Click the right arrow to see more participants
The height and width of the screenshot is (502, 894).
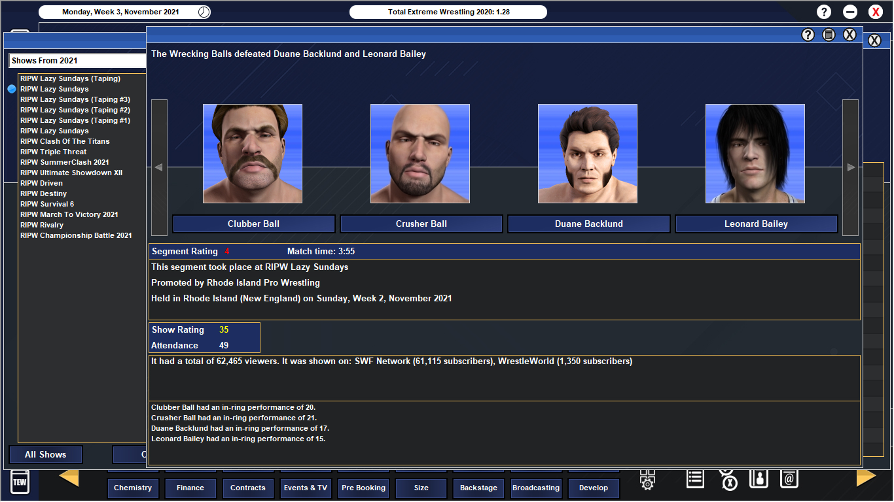point(850,167)
